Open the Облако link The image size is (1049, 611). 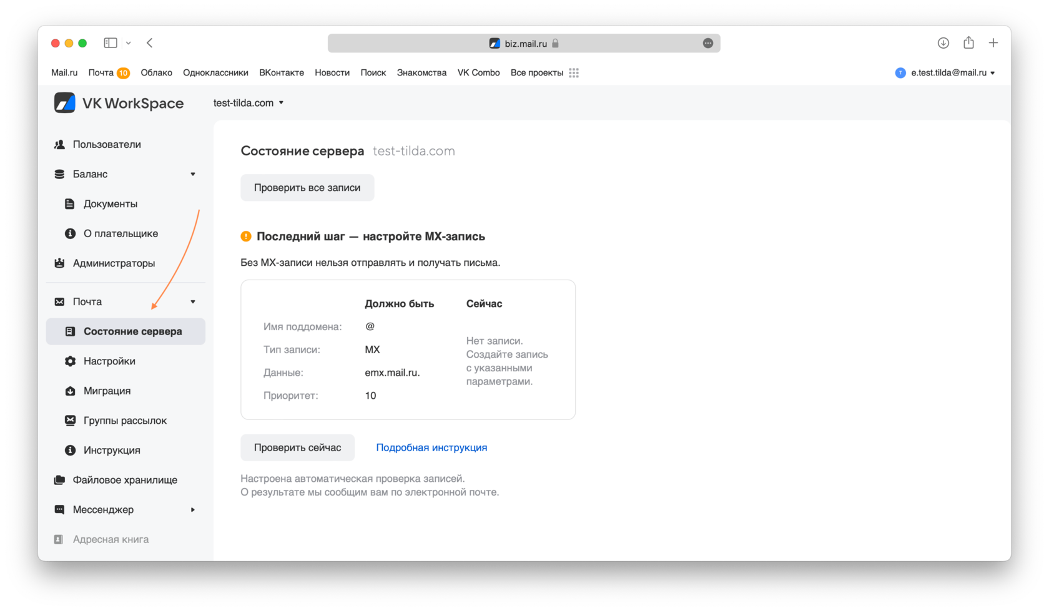click(x=157, y=73)
